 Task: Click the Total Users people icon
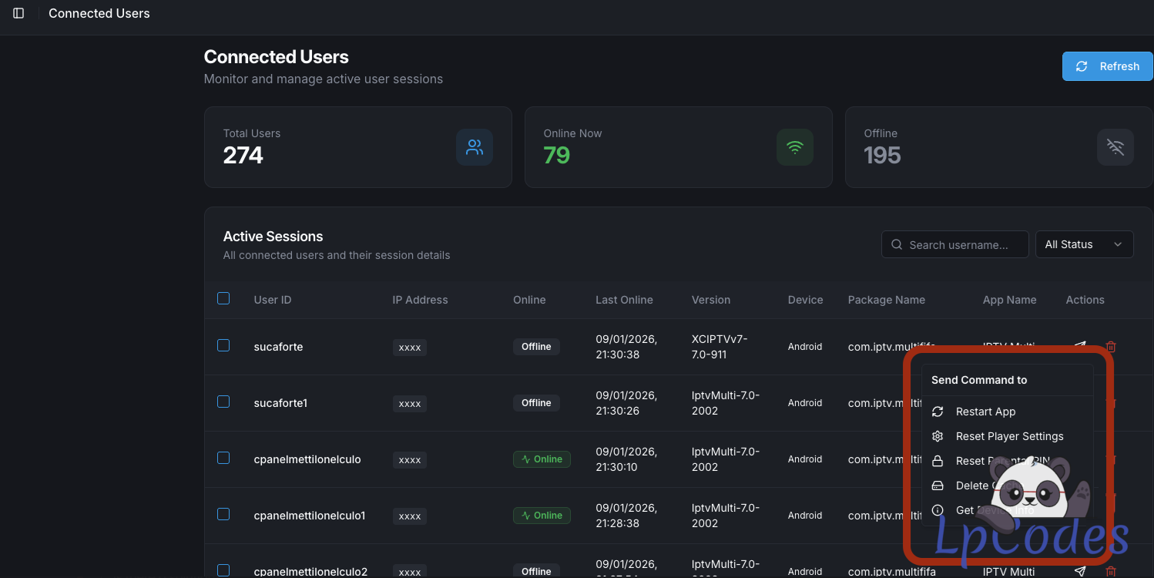[x=474, y=147]
